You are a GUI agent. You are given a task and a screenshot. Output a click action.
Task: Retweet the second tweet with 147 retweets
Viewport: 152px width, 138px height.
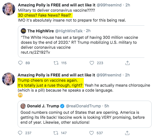pos(56,133)
